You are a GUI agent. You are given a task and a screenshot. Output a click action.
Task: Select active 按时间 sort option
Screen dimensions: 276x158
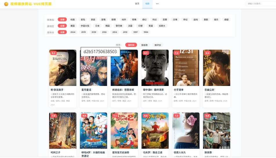pos(131,45)
